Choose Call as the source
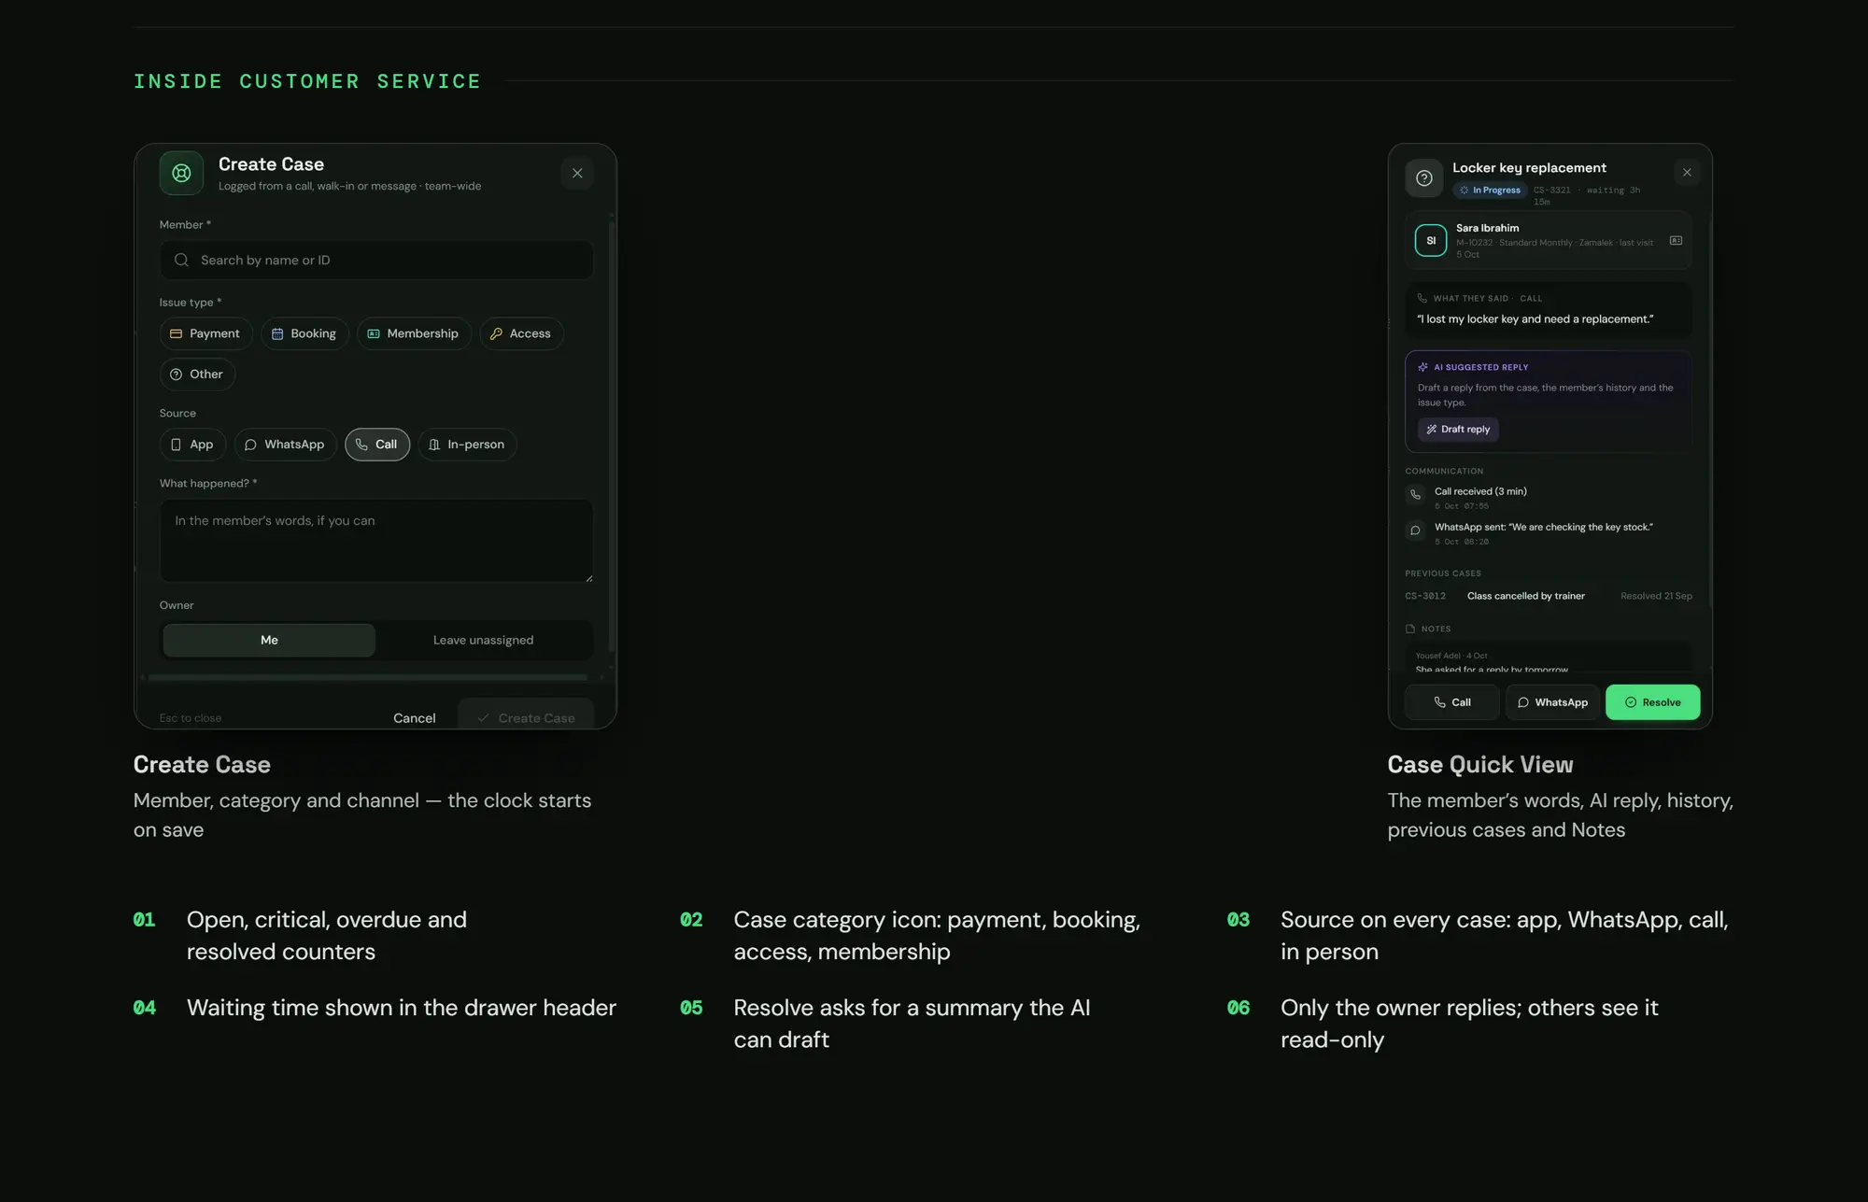The image size is (1868, 1202). pyautogui.click(x=377, y=445)
